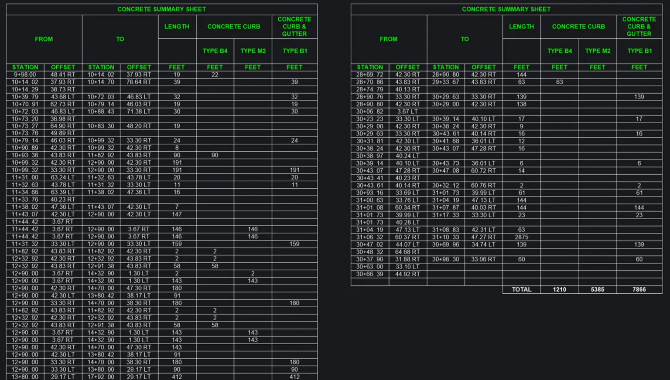Select the 48.41 RT offset cell

pos(63,75)
